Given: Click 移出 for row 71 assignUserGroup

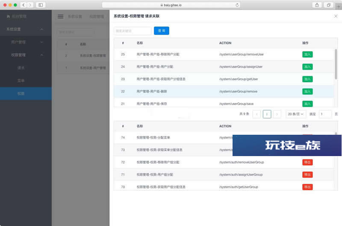Looking at the screenshot, I should pyautogui.click(x=307, y=175).
